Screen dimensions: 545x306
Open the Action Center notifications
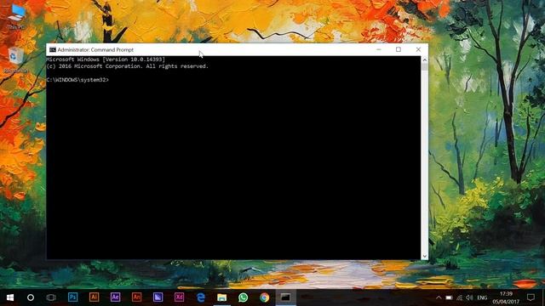click(531, 297)
